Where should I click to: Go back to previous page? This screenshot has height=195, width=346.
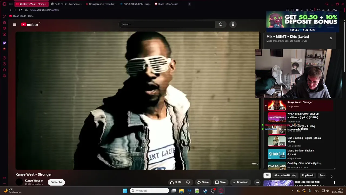tap(11, 10)
